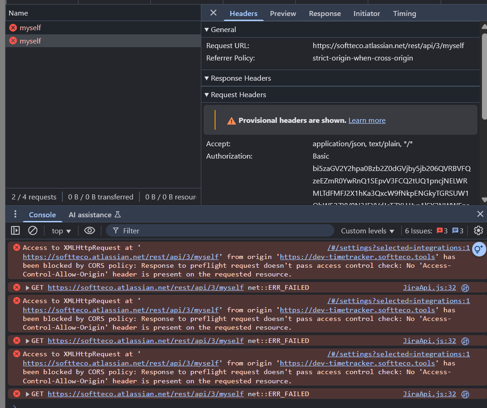
Task: Open third JiraApi.js:32 source link
Action: point(429,394)
